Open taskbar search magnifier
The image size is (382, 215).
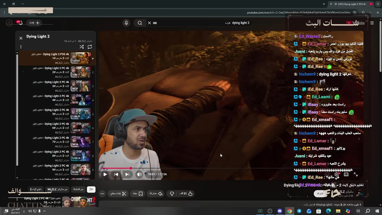[x=368, y=211]
